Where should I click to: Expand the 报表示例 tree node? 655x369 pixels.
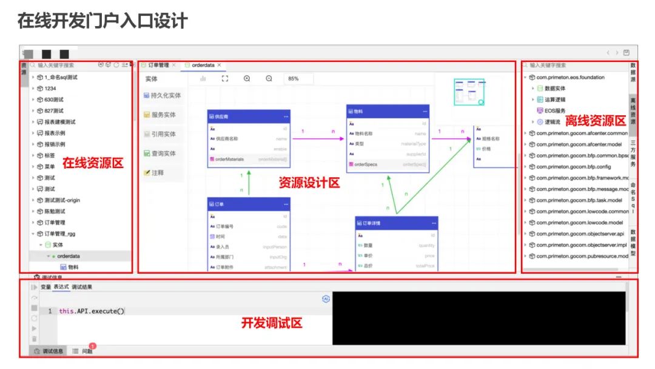(x=33, y=133)
